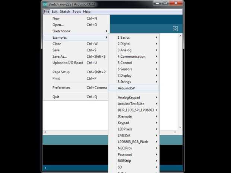The image size is (231, 173).
Task: Select Close in the File menu
Action: pos(76,44)
